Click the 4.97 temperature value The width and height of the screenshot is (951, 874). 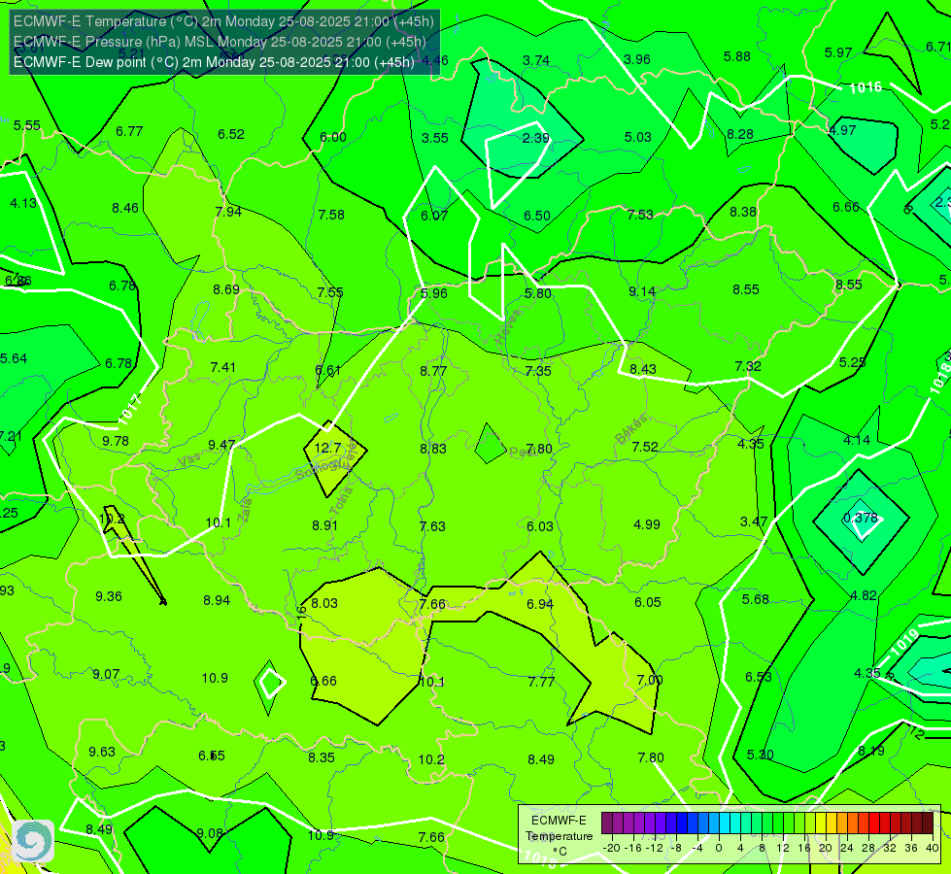[x=842, y=130]
